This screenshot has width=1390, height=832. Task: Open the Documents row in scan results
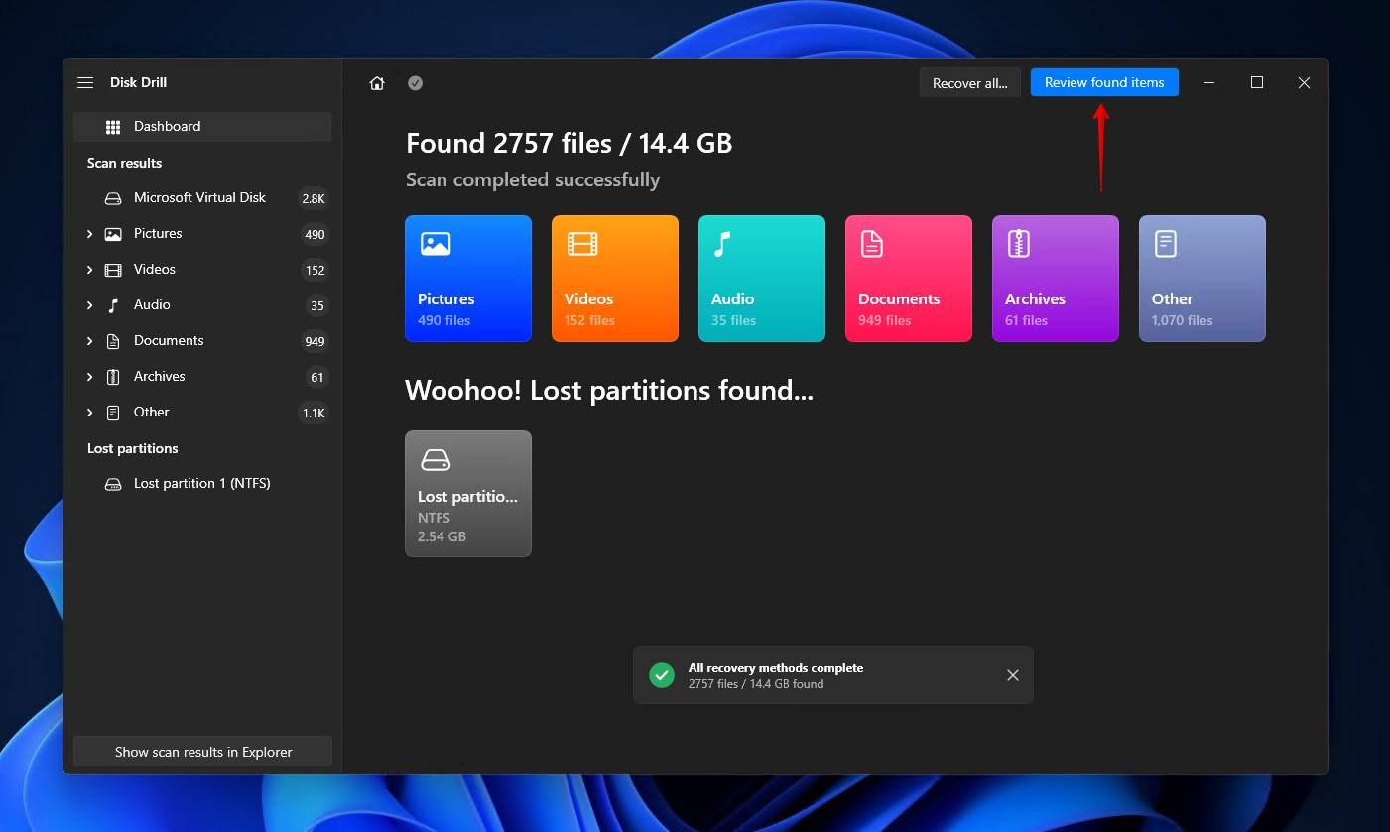(x=202, y=341)
